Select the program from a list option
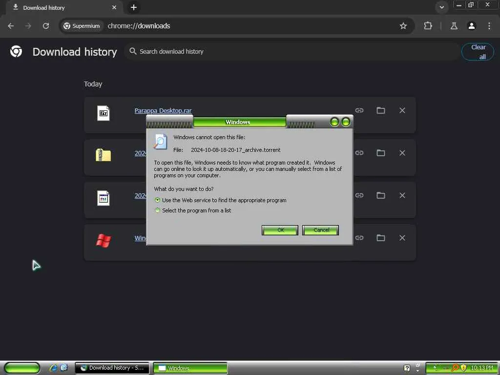 click(157, 210)
